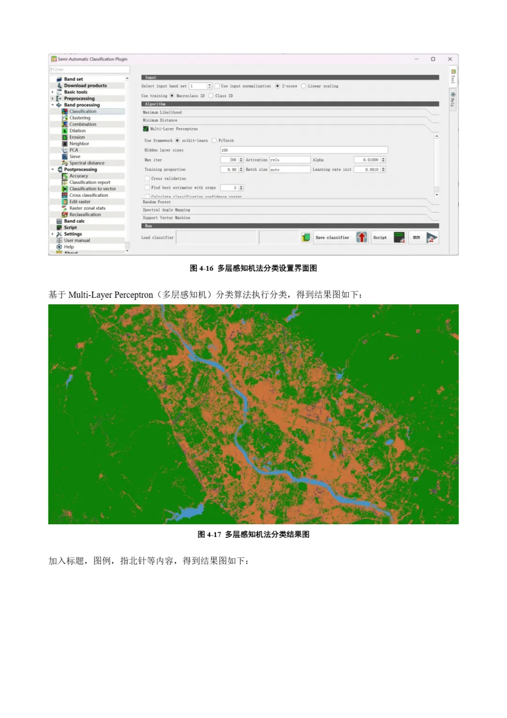Viewport: 507px width, 718px height.
Task: Click the Save classifier label
Action: coord(332,238)
